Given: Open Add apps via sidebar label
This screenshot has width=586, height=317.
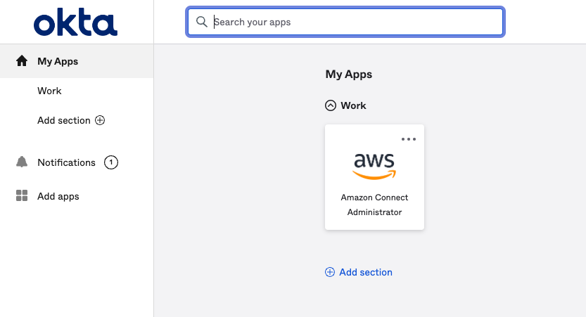Looking at the screenshot, I should pos(58,196).
